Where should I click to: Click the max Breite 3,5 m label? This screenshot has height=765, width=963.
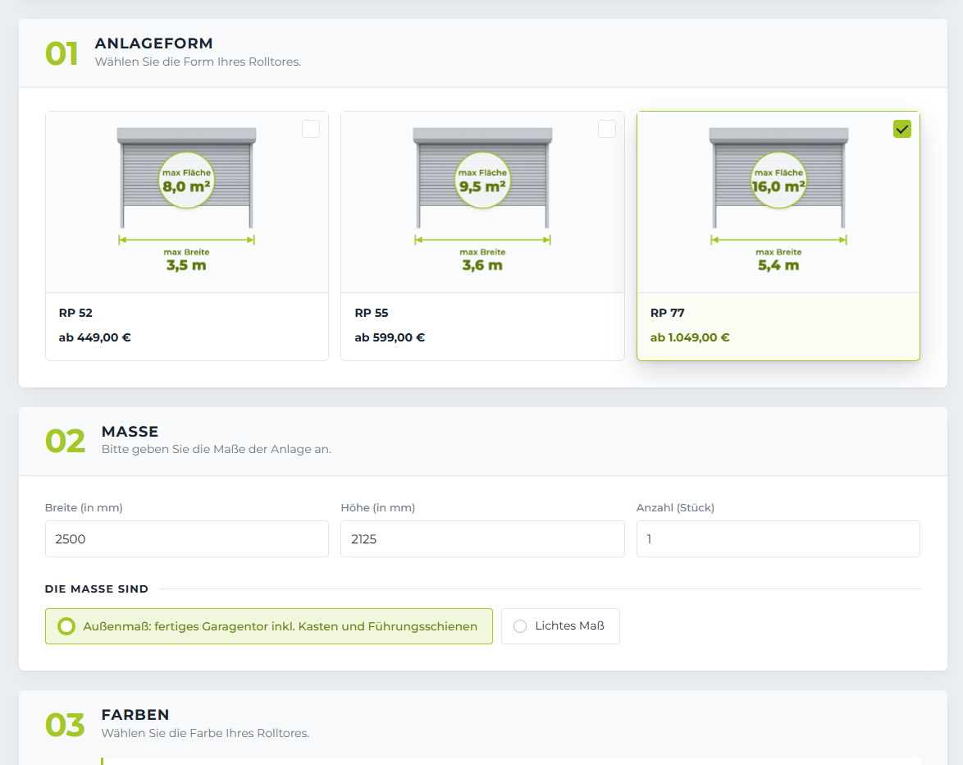(187, 260)
